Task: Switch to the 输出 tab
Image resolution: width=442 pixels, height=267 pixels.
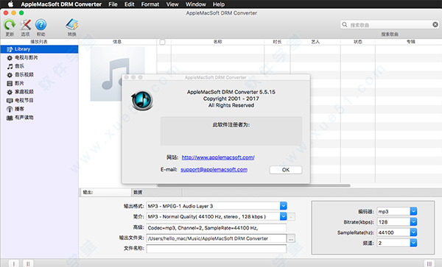Action: [x=105, y=193]
